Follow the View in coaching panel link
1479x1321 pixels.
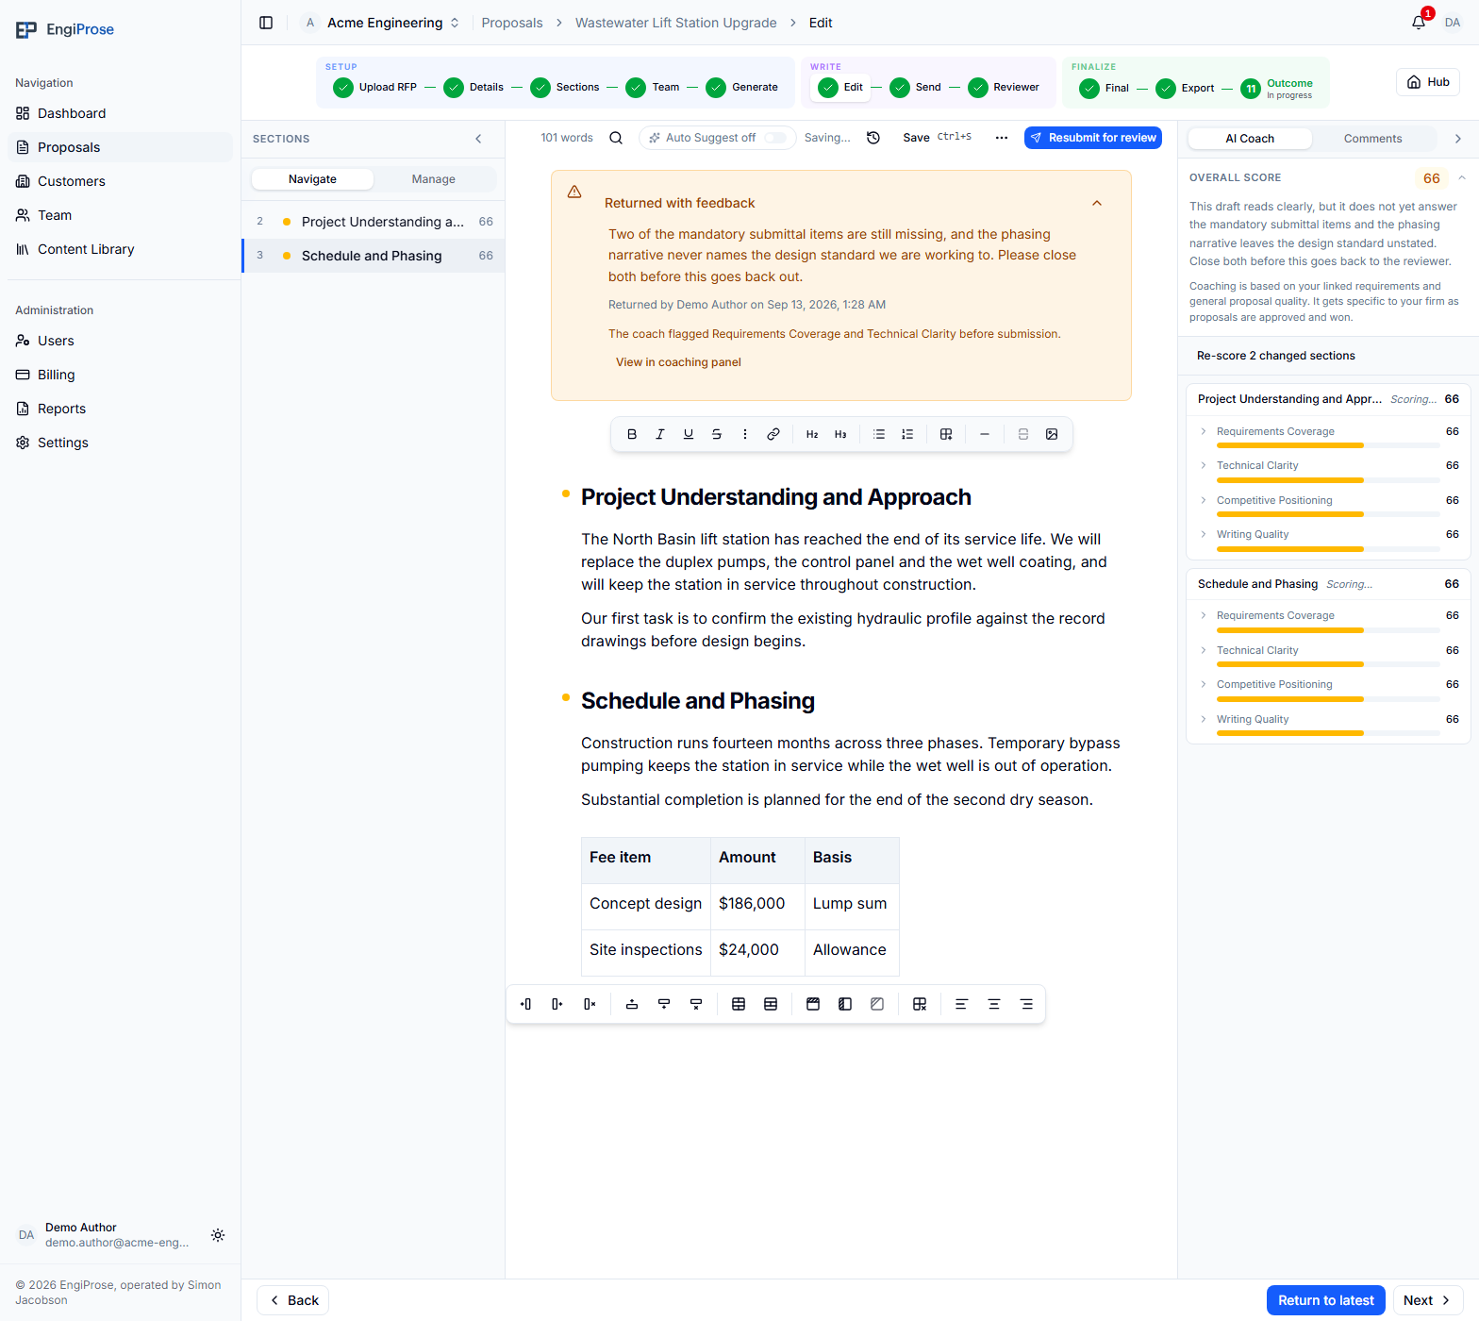click(678, 362)
